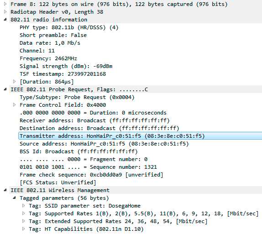
Task: Expand the Supported Rates tag
Action: (x=24, y=213)
